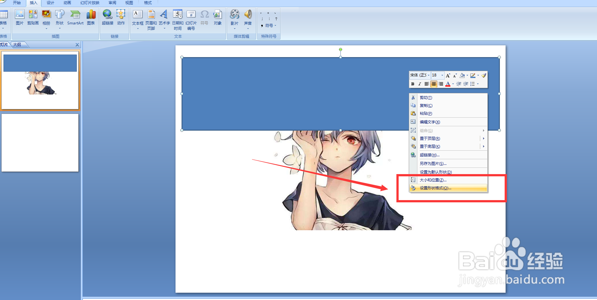Open the photo album (相册) tool

point(46,19)
